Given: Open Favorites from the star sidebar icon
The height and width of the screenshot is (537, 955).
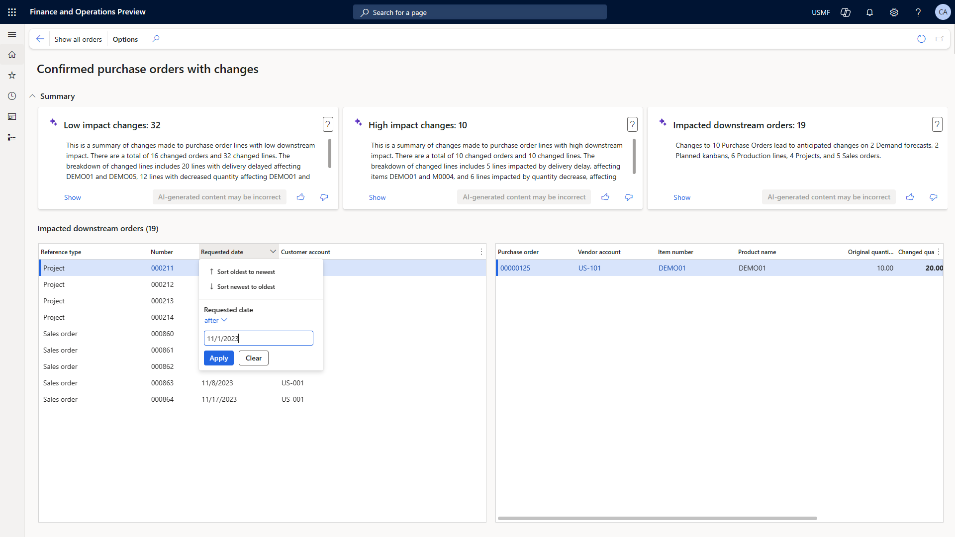Looking at the screenshot, I should pyautogui.click(x=12, y=75).
